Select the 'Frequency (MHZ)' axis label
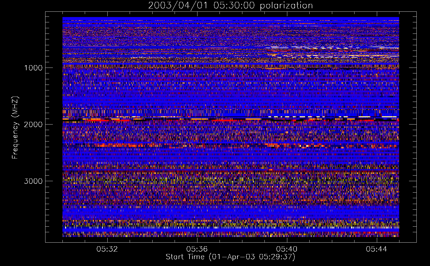This screenshot has width=430, height=266. (15, 128)
